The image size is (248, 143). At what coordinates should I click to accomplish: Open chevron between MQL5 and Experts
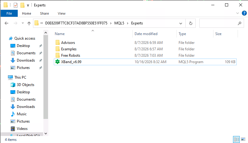(128, 23)
